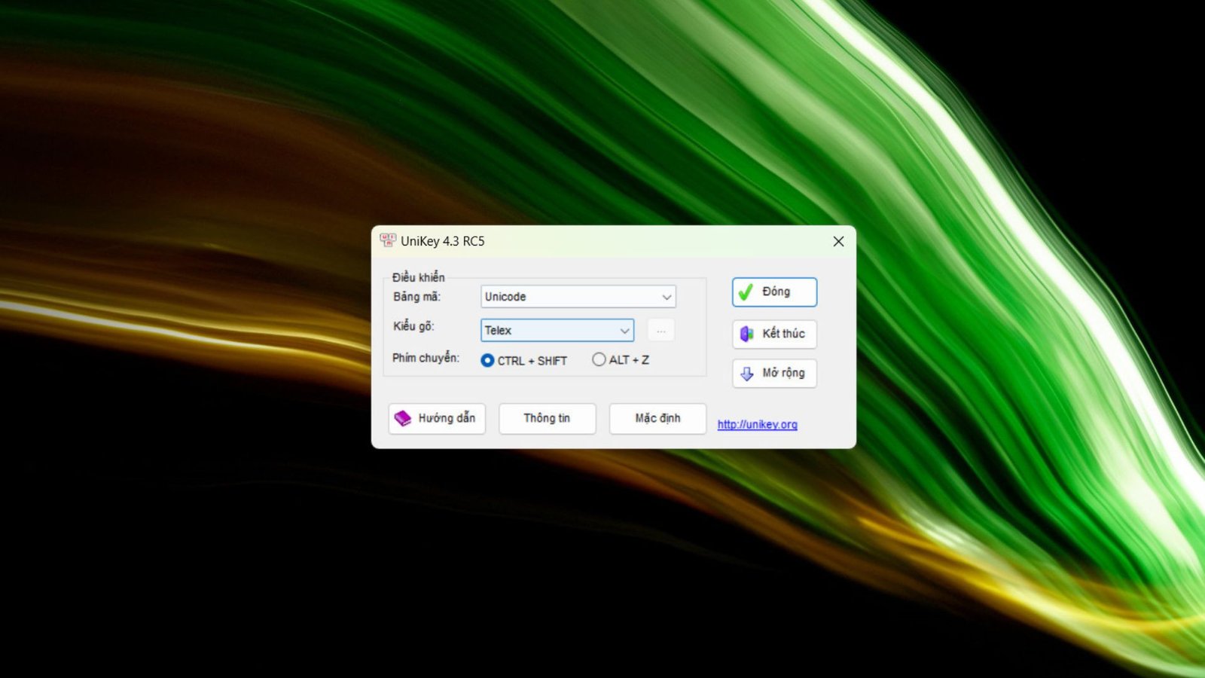Close the UniKey dialog with the X
1205x678 pixels.
click(x=838, y=241)
